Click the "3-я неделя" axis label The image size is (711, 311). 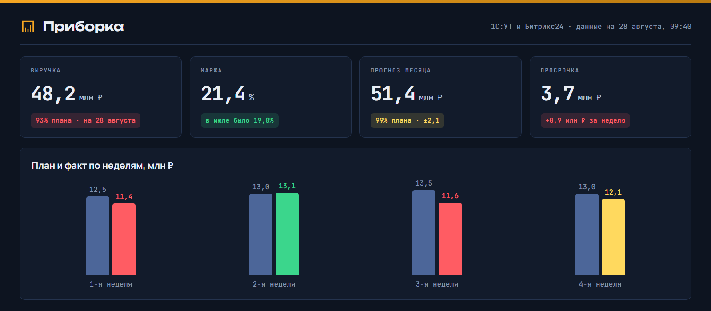[437, 284]
